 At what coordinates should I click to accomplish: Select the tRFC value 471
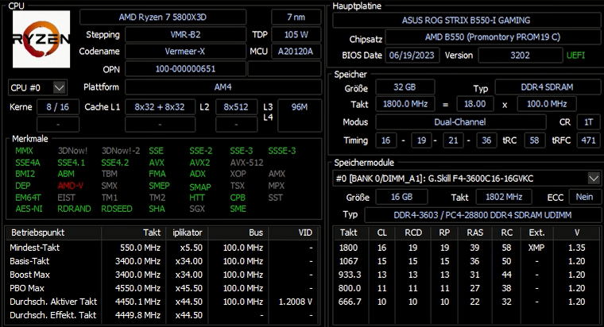point(588,140)
